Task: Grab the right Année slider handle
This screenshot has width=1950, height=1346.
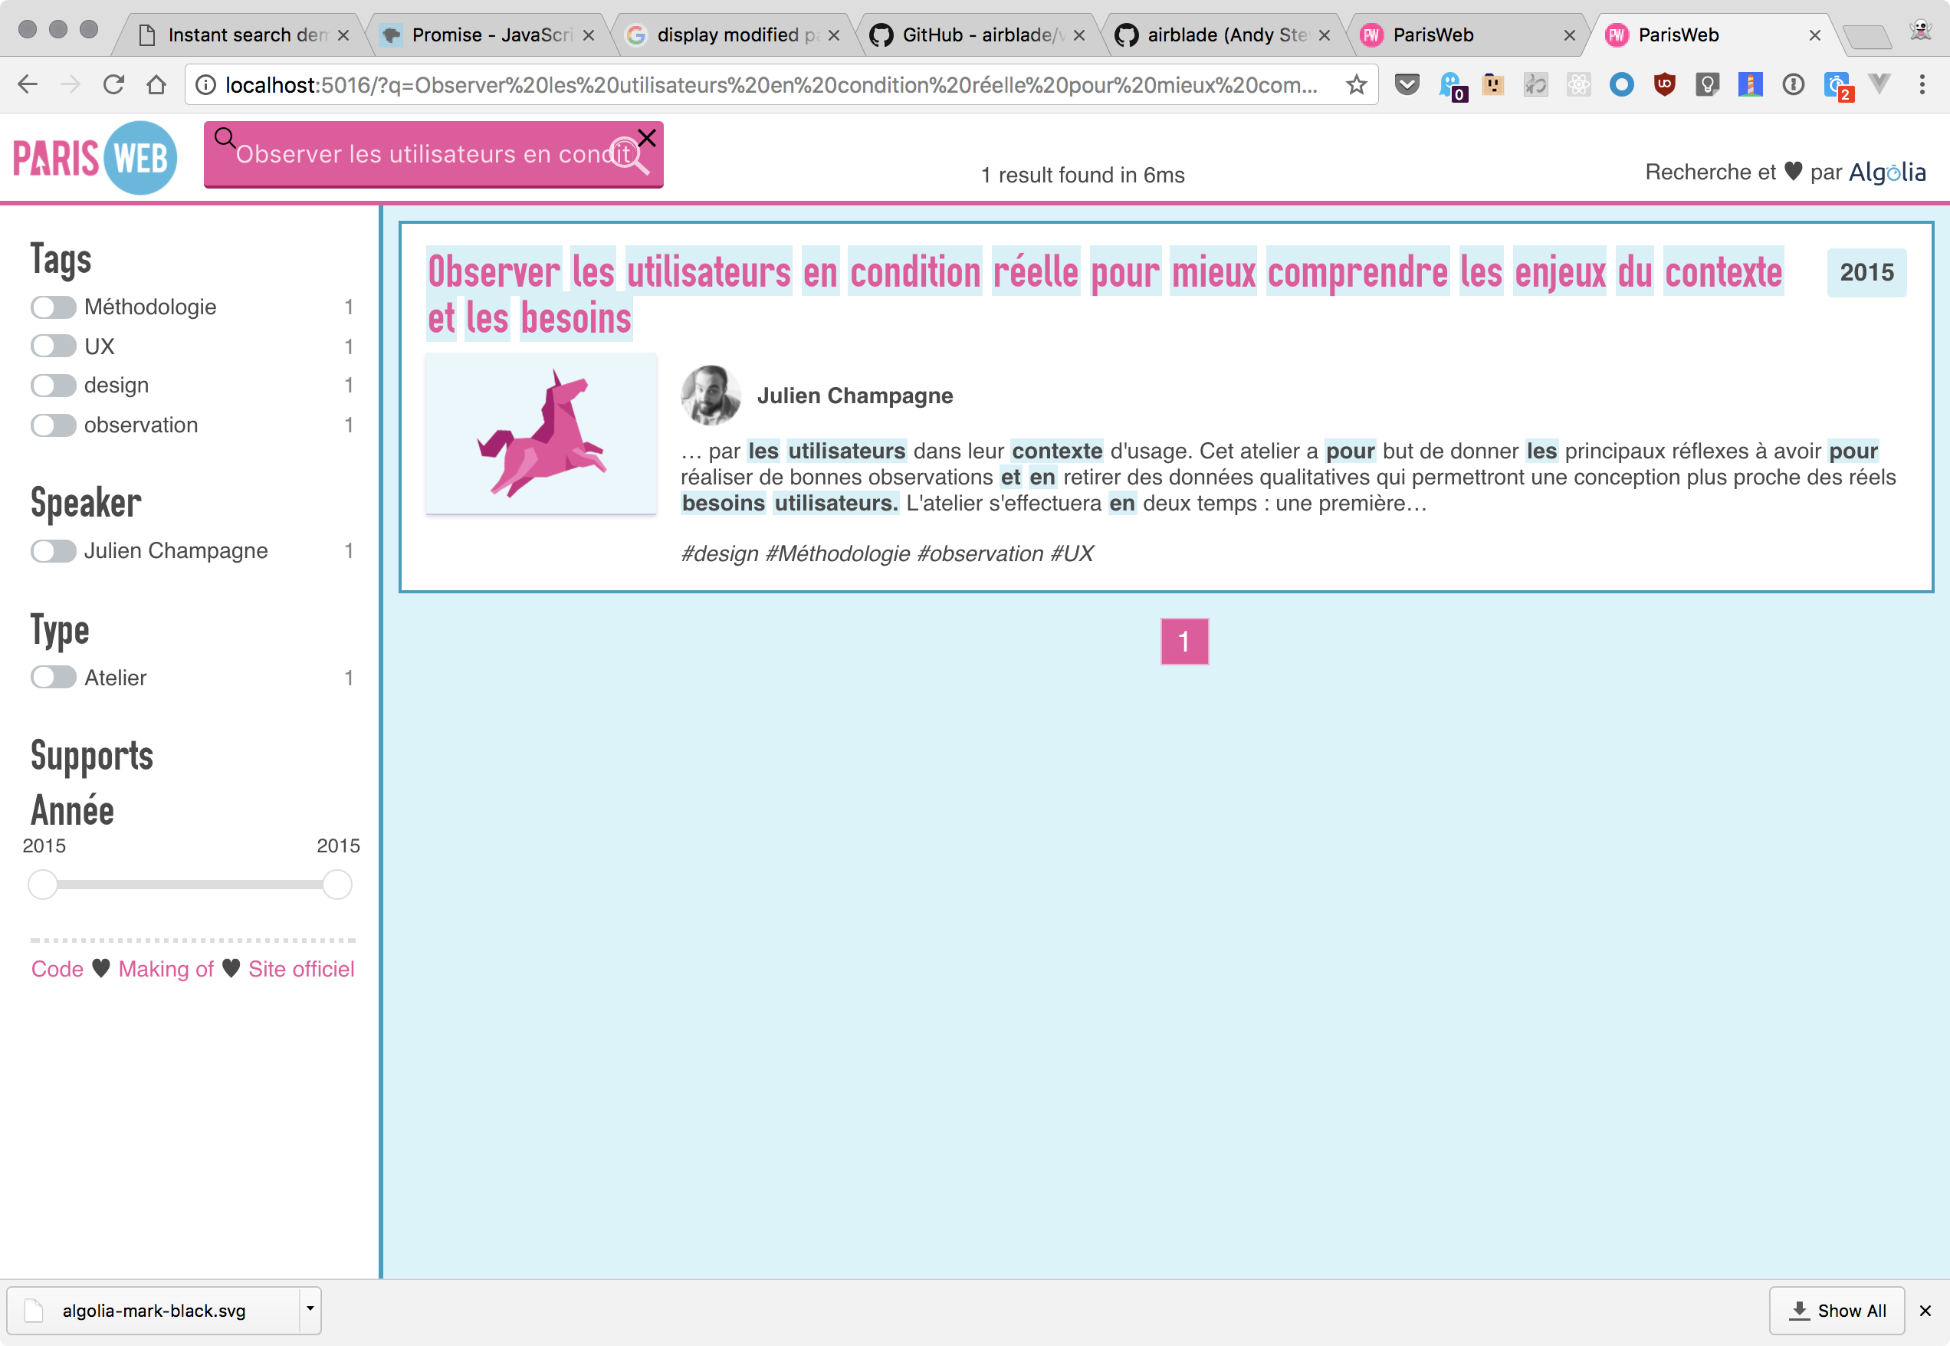Action: (336, 885)
